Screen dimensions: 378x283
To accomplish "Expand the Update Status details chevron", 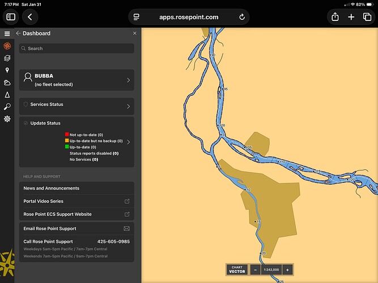I will pos(128,142).
